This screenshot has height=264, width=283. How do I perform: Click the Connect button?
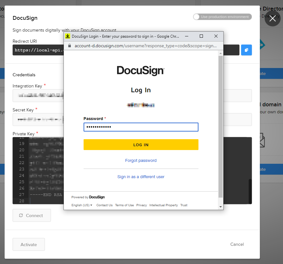click(x=32, y=215)
